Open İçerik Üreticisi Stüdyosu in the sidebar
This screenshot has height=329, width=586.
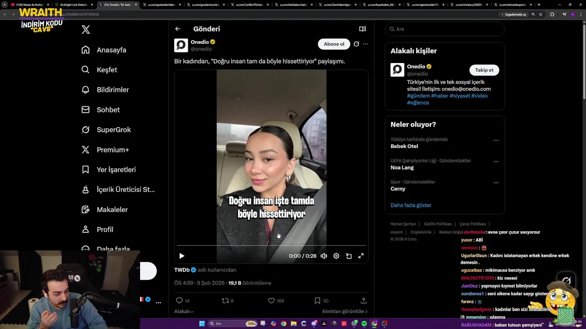click(x=118, y=190)
